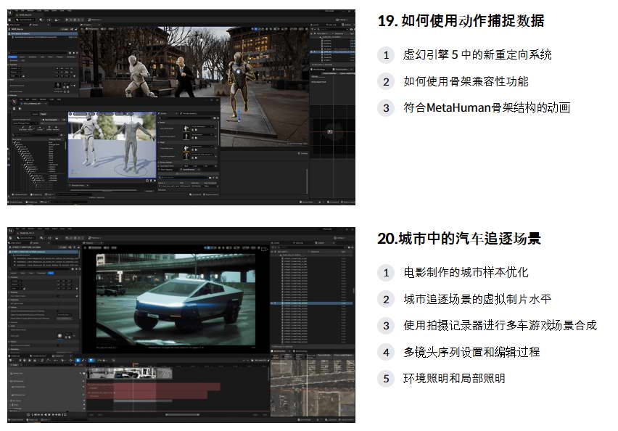Click the Sequencer's horizontal scrollbar handle
Image resolution: width=618 pixels, height=431 pixels.
coord(181,415)
